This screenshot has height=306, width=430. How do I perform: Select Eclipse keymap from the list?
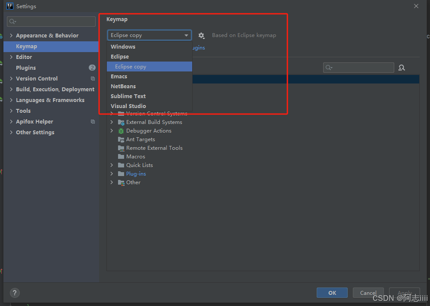(x=150, y=56)
